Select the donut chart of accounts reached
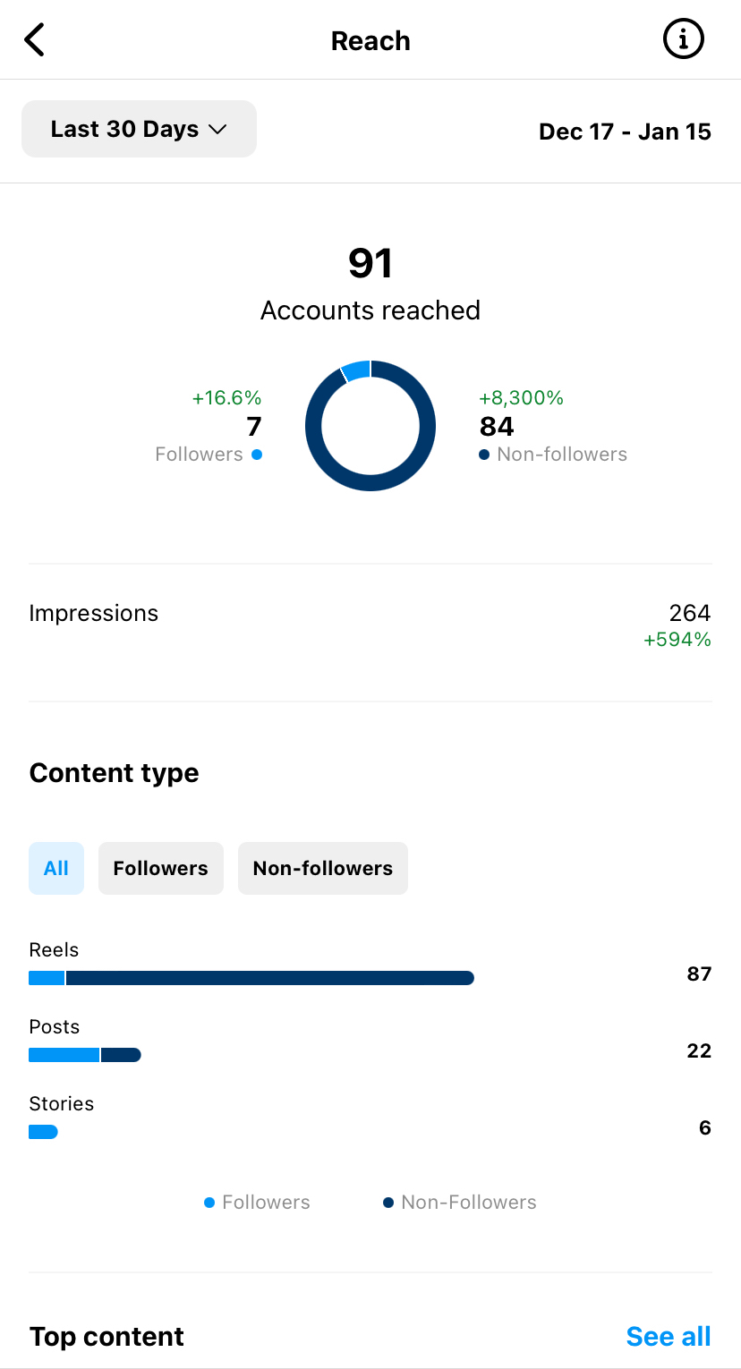The height and width of the screenshot is (1369, 741). click(370, 426)
